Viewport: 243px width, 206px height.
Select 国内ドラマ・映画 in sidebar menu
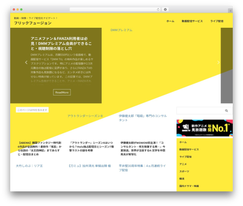[189, 186]
